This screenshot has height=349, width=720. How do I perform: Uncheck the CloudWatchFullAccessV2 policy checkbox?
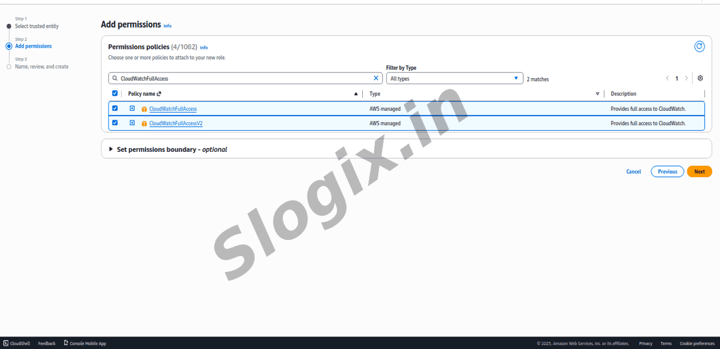tap(115, 123)
